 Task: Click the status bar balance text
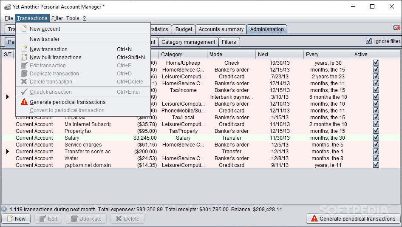pyautogui.click(x=256, y=209)
